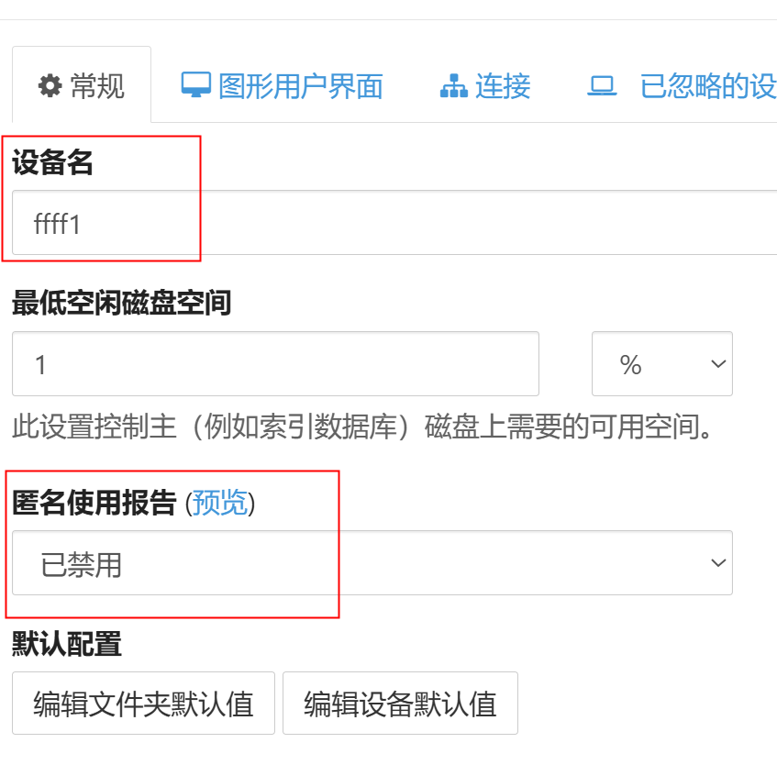Image resolution: width=777 pixels, height=776 pixels.
Task: Open the 已禁用 usage report dropdown
Action: pyautogui.click(x=372, y=563)
